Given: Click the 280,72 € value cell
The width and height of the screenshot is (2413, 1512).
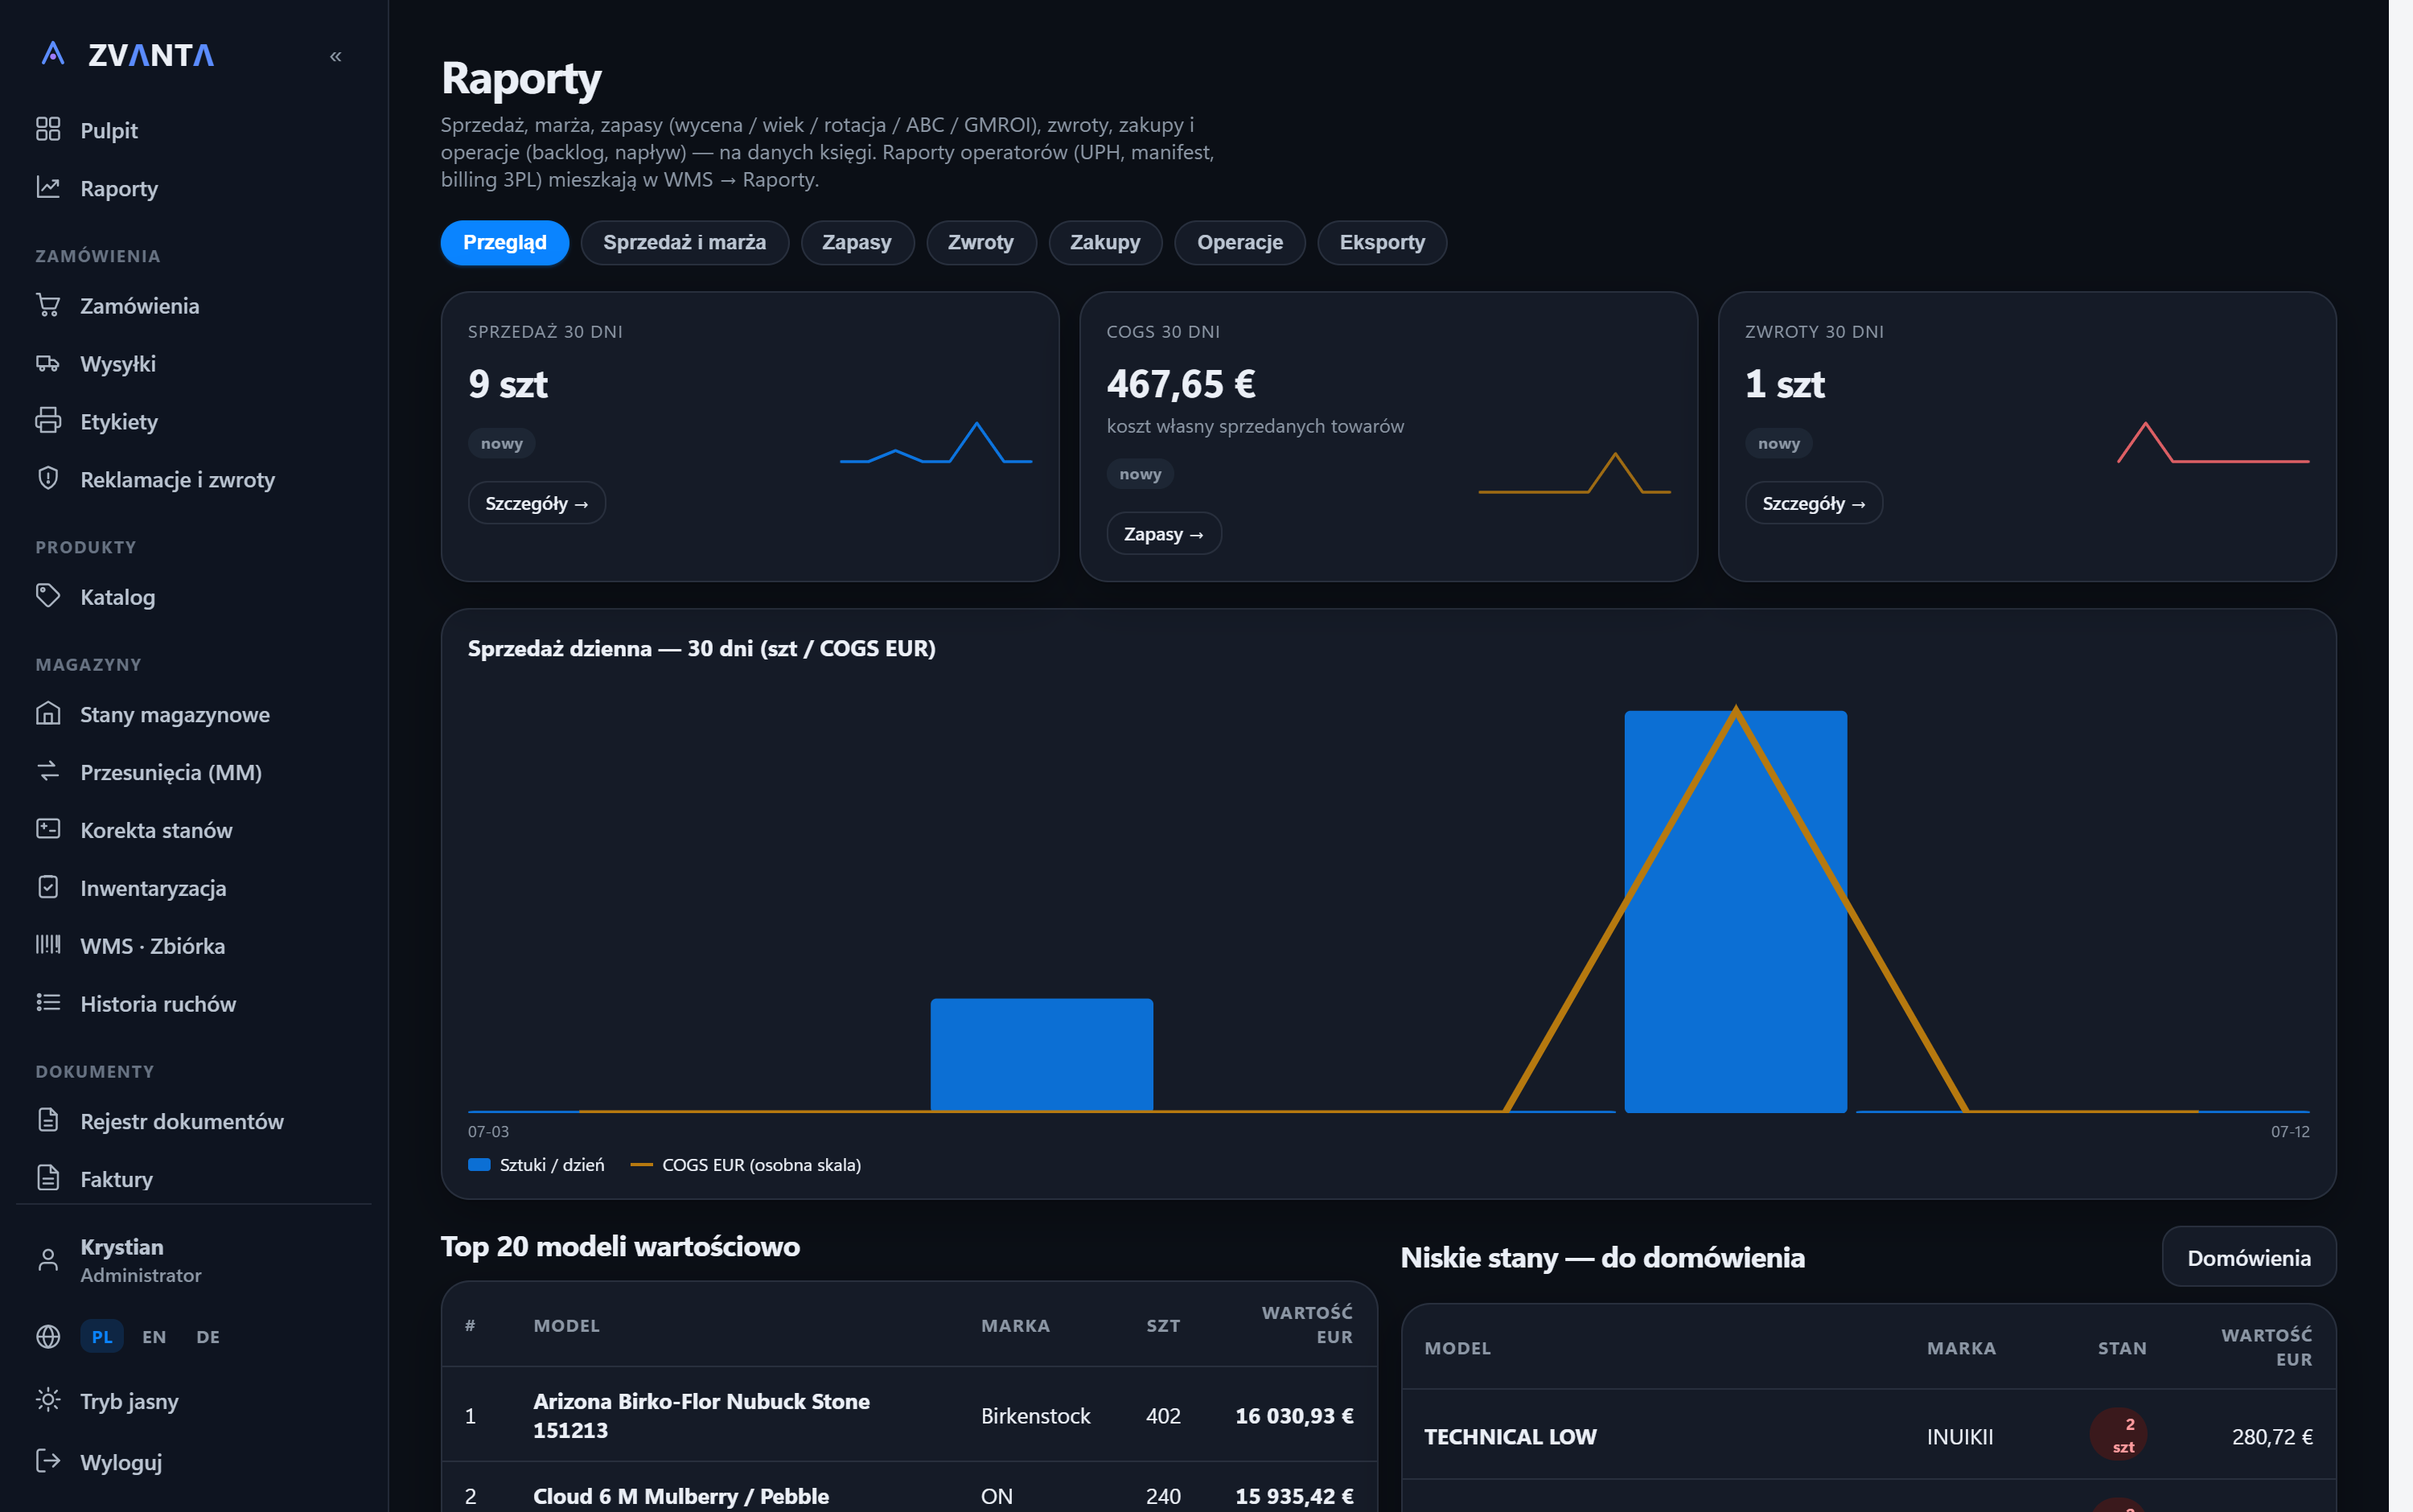Looking at the screenshot, I should click(x=2271, y=1437).
